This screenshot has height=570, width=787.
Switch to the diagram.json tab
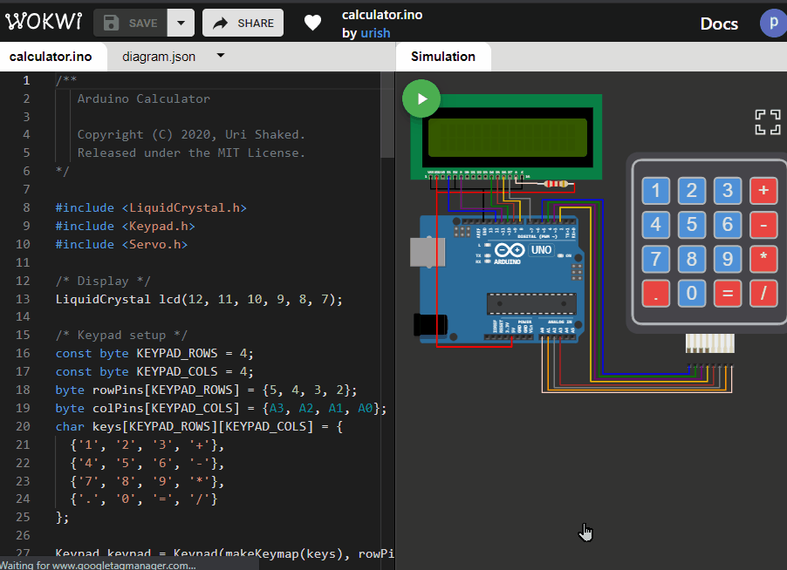coord(158,55)
